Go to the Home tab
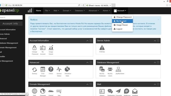The image size is (171, 96). click(38, 11)
